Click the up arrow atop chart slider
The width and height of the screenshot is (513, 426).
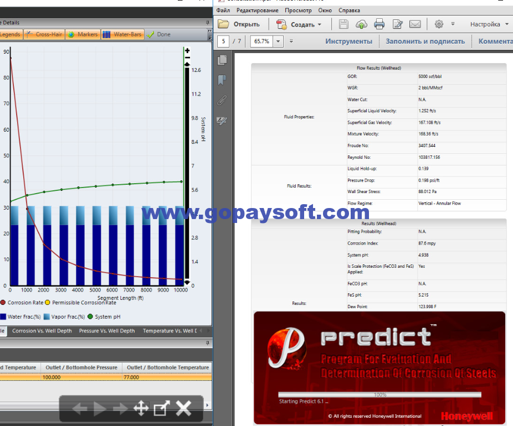click(187, 64)
